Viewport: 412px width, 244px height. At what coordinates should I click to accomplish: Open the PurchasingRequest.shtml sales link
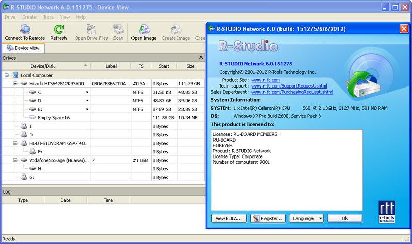[292, 92]
